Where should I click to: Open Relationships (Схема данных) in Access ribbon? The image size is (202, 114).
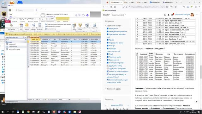33,27
